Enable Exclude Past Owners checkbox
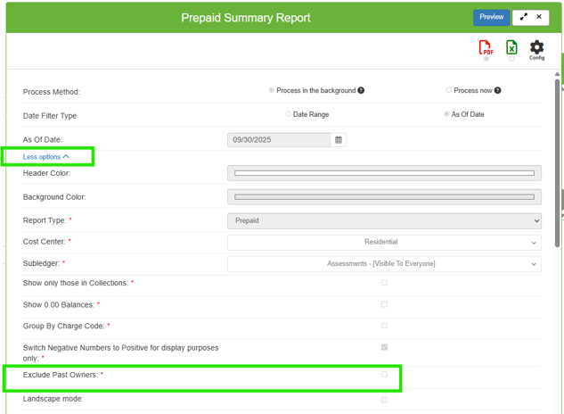This screenshot has width=564, height=414. click(384, 375)
